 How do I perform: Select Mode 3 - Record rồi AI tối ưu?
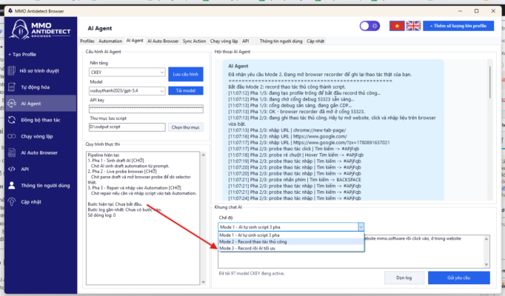[x=291, y=248]
